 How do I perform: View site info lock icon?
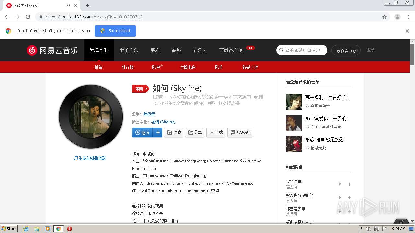[41, 17]
